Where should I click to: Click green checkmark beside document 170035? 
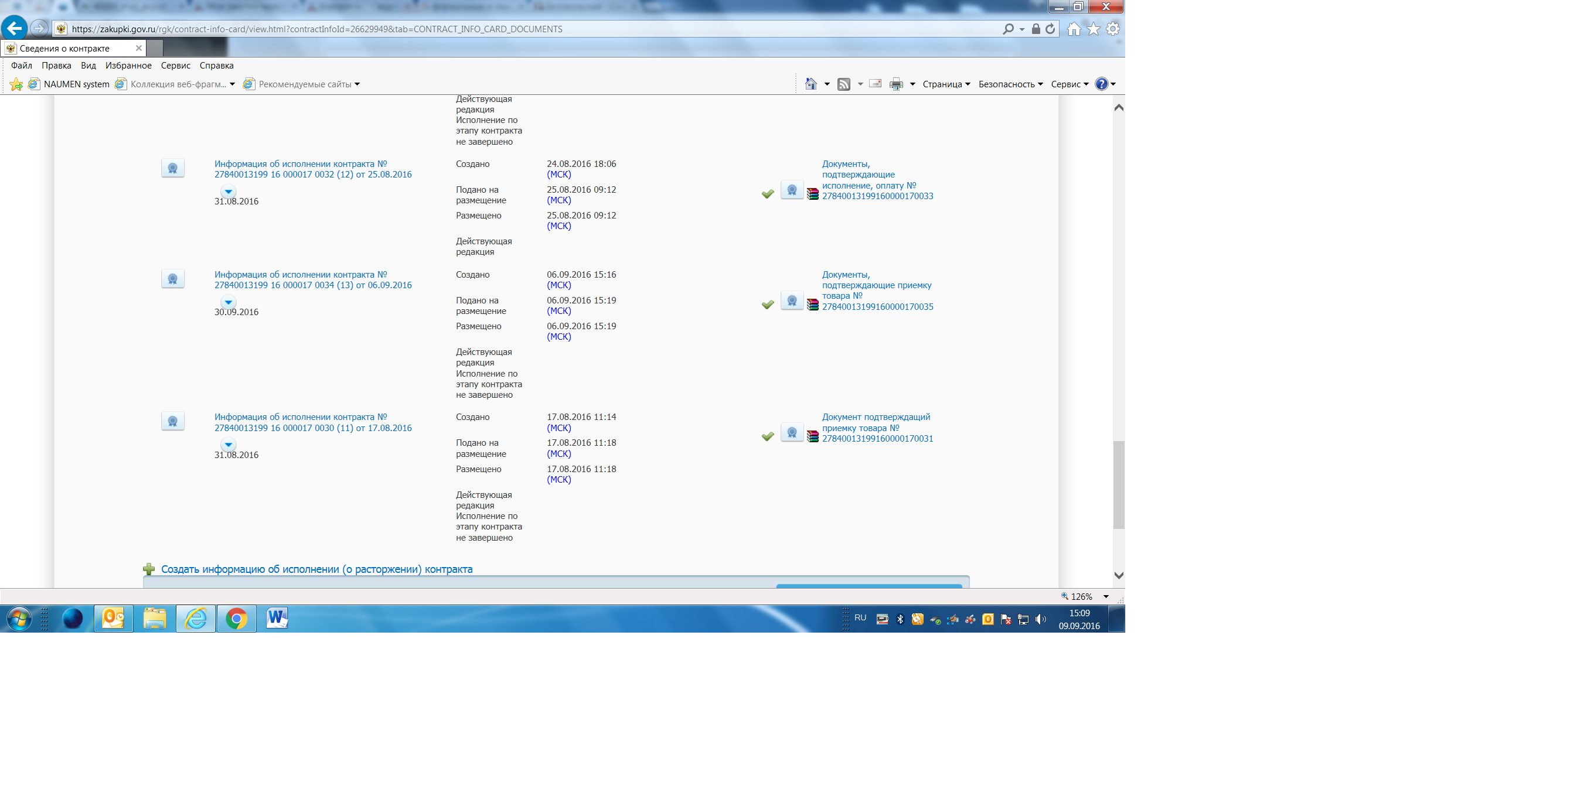pos(768,305)
